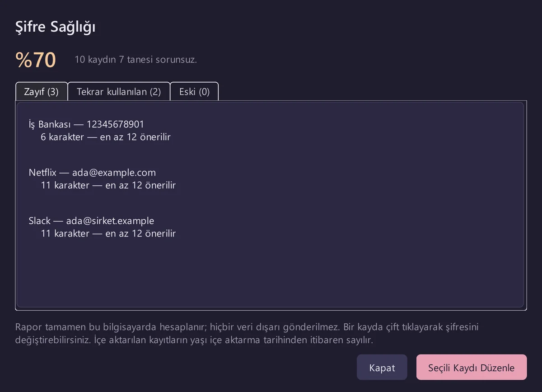Screen dimensions: 542x392
Task: Select the Netflix entry in the list
Action: point(270,179)
